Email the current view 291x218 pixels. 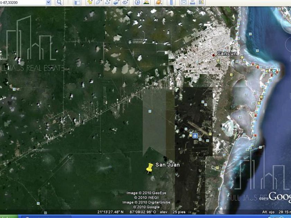pyautogui.click(x=184, y=2)
